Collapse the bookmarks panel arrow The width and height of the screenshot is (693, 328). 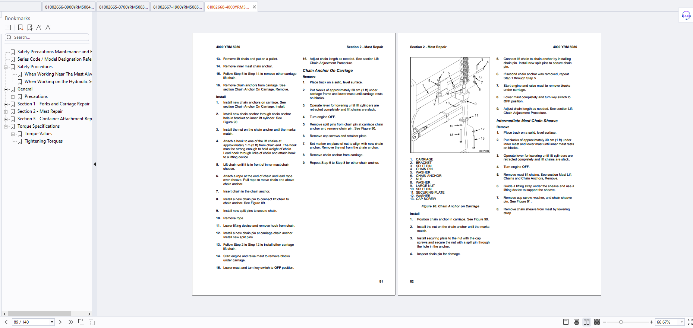pyautogui.click(x=95, y=164)
